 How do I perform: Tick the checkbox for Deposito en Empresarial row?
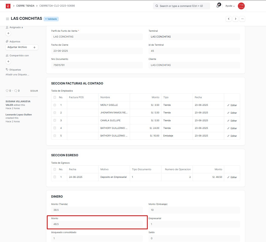(x=55, y=177)
